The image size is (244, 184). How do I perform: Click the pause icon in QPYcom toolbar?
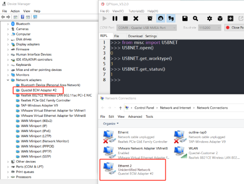tap(115, 18)
